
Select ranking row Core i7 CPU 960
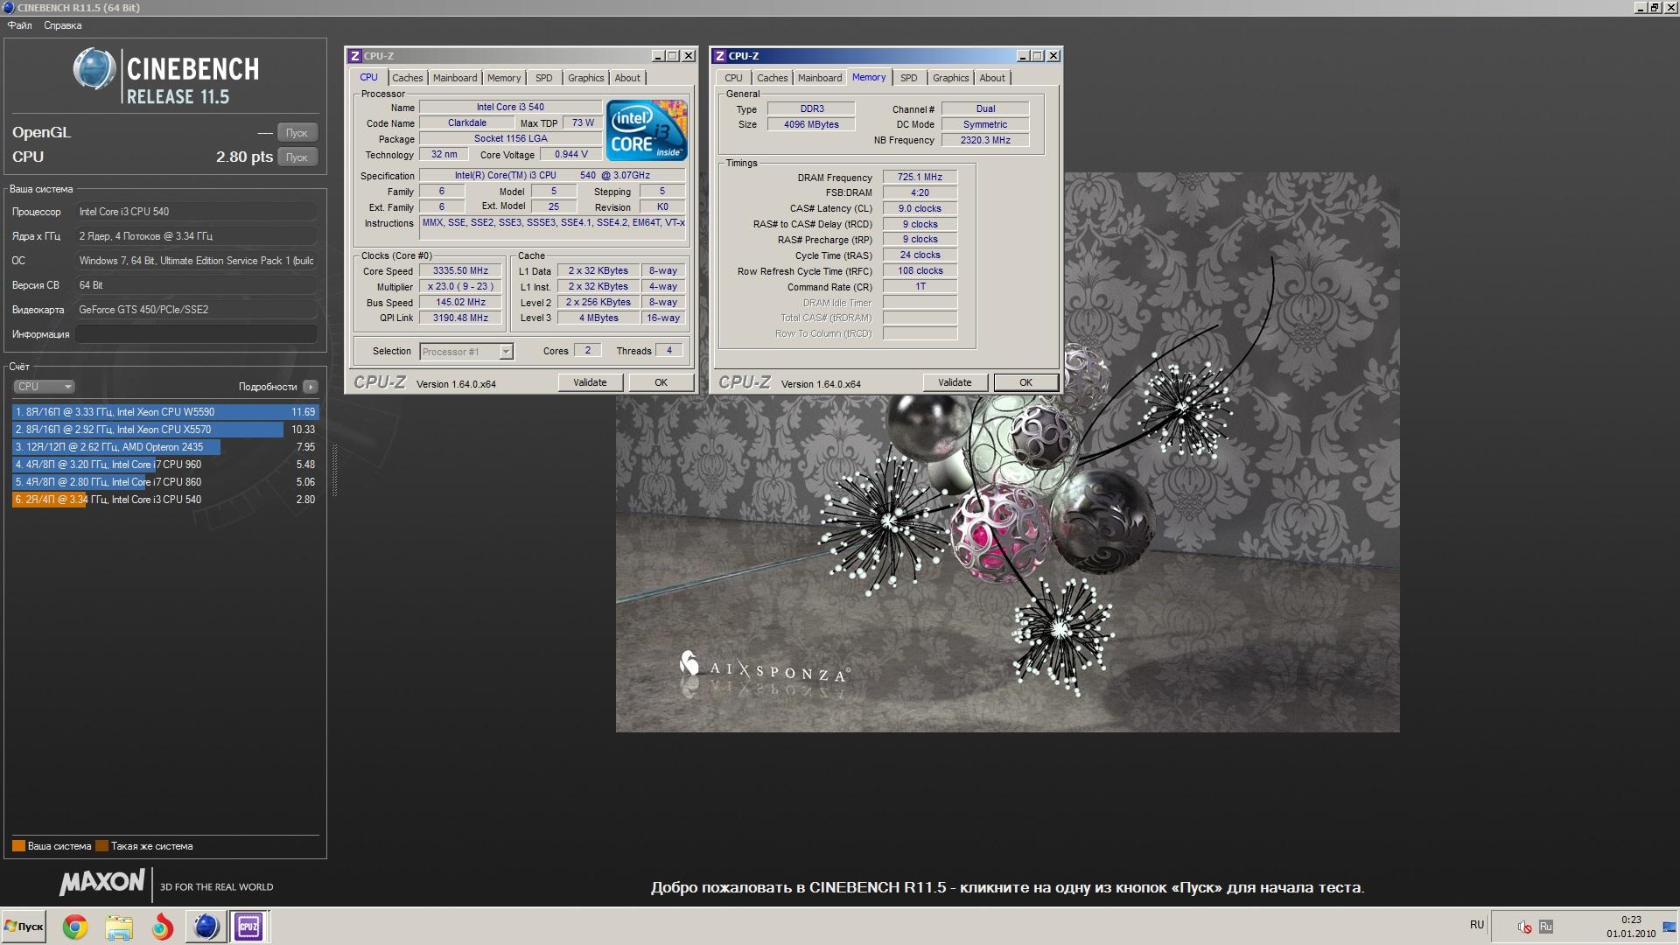(165, 465)
